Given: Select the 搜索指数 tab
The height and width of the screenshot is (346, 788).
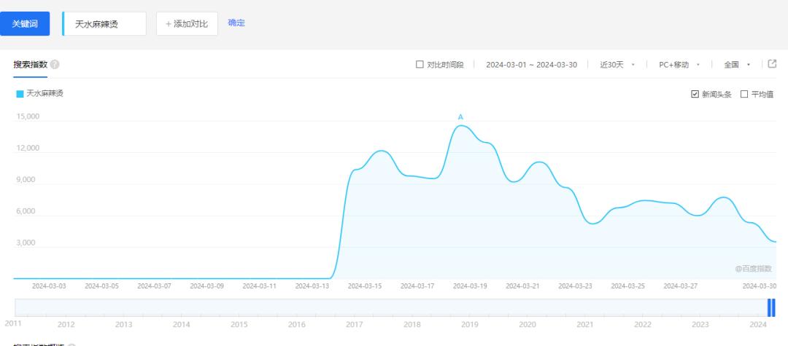Looking at the screenshot, I should pyautogui.click(x=31, y=65).
